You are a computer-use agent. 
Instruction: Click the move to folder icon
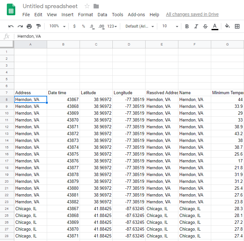click(96, 6)
